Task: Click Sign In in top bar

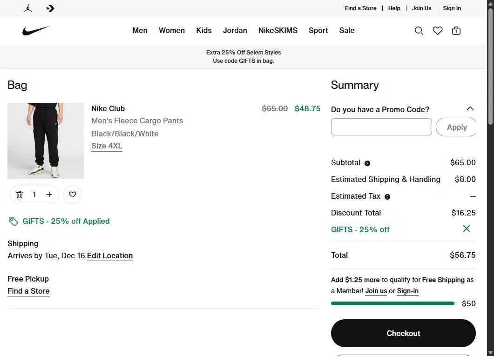Action: [x=452, y=8]
